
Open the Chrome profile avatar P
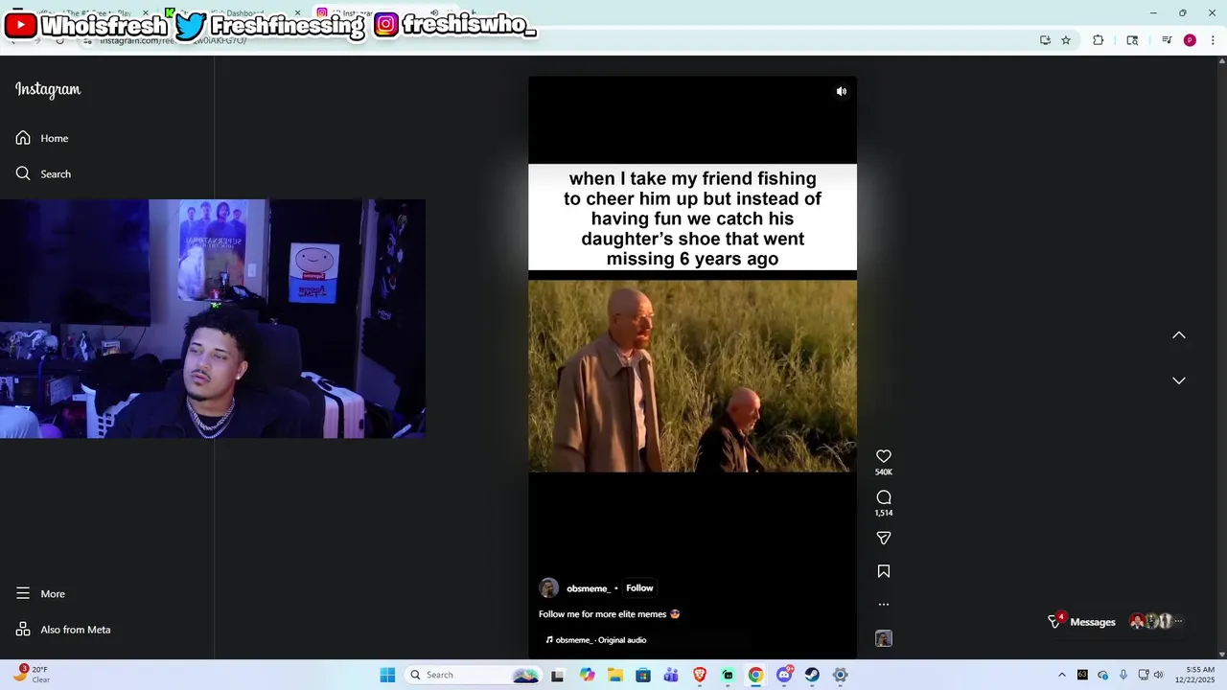point(1190,40)
